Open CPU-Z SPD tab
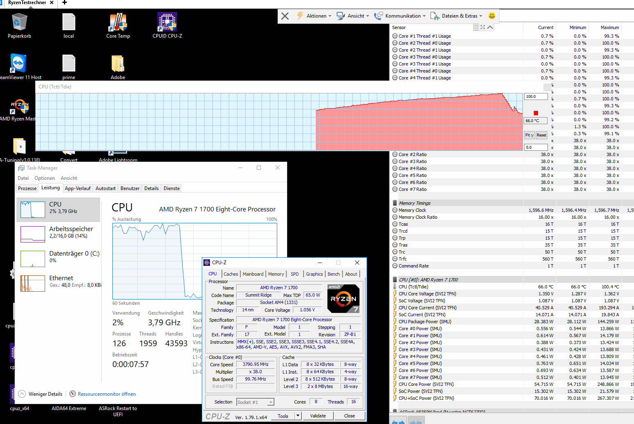This screenshot has height=424, width=634. point(295,274)
